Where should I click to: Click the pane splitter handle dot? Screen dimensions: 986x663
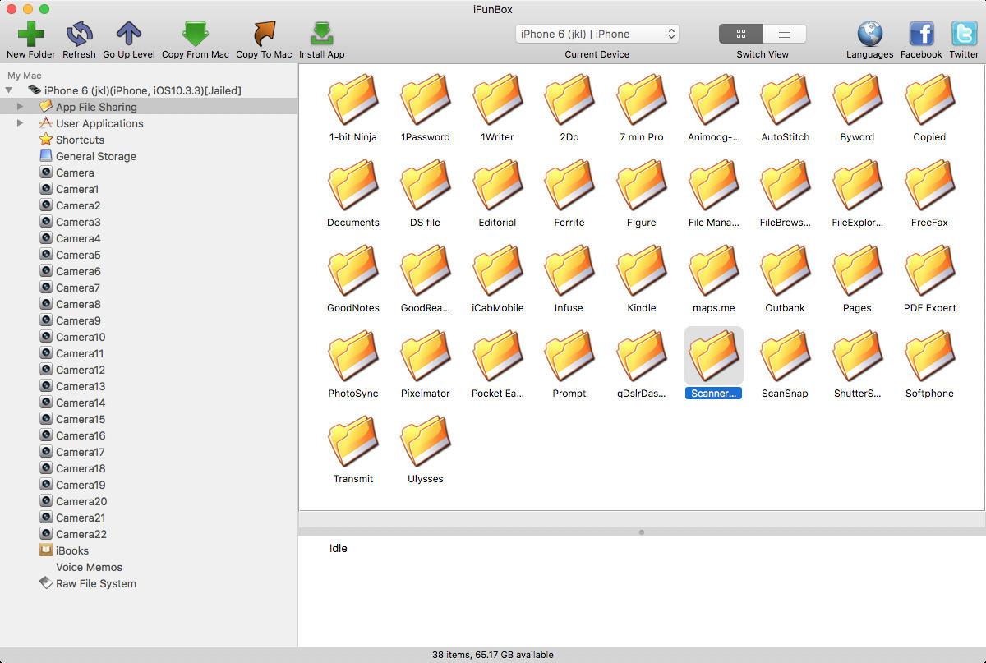pyautogui.click(x=642, y=532)
